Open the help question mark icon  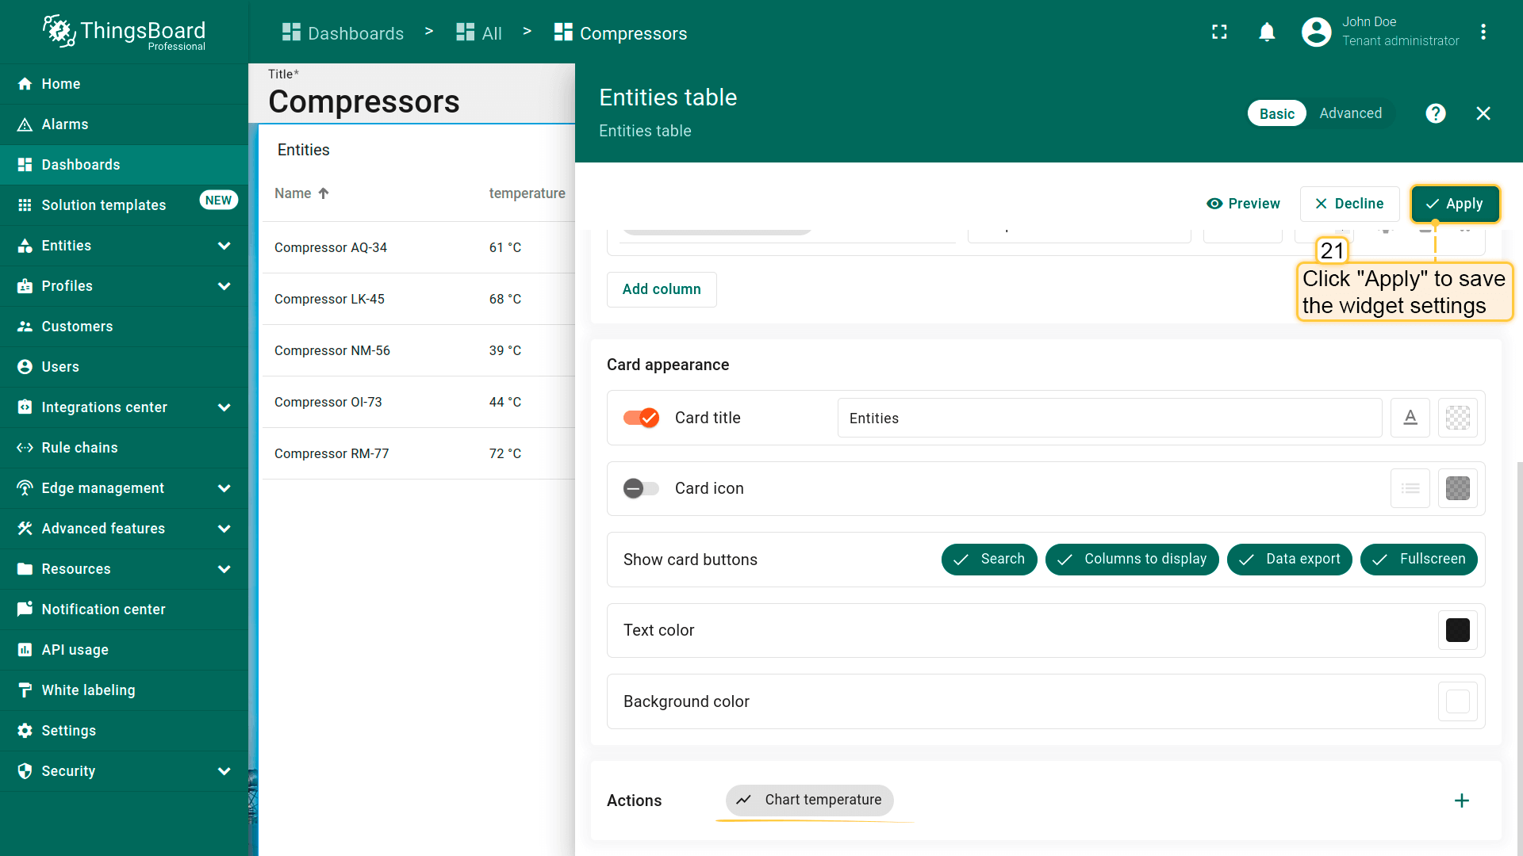(x=1435, y=113)
